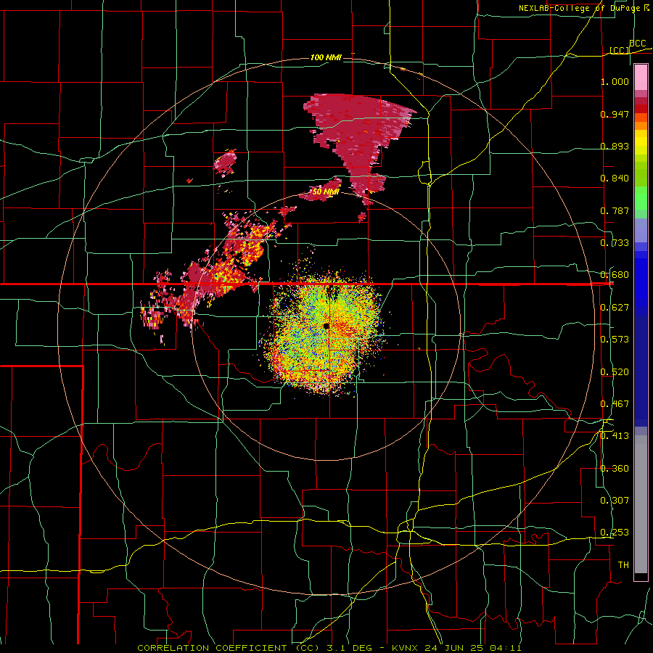653x653 pixels.
Task: Click the 0.413 scale value
Action: click(x=615, y=436)
